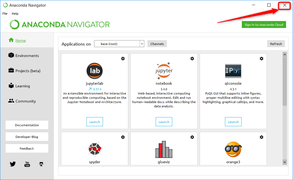This screenshot has width=293, height=180.
Task: Click jupyterlab version 0.31.4 link
Action: 97,89
